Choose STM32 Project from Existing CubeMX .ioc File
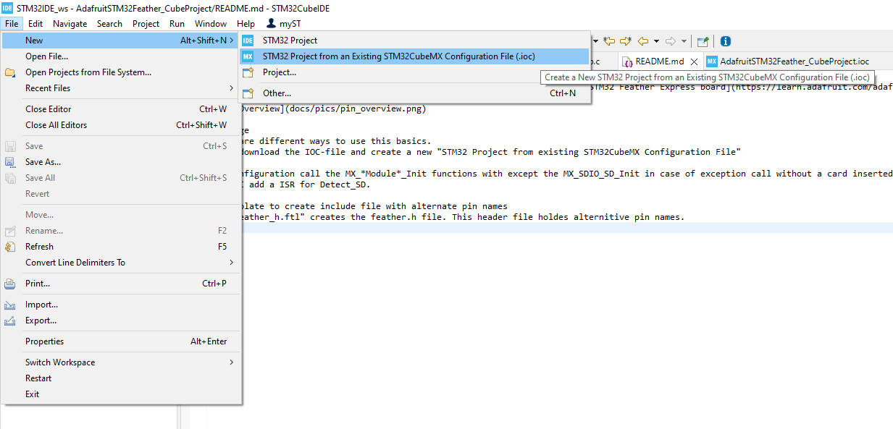Viewport: 893px width, 429px height. 415,56
